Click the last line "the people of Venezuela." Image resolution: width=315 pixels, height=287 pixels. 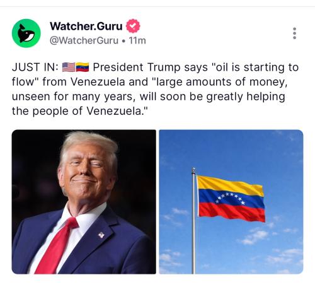click(x=80, y=111)
